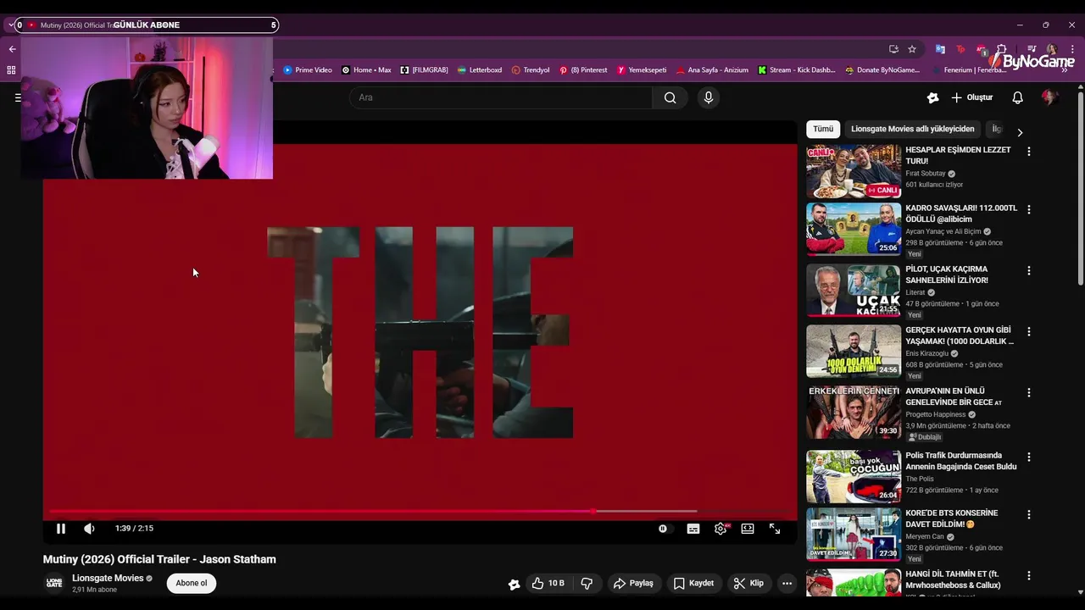Open the Oluştur create menu

tap(971, 97)
